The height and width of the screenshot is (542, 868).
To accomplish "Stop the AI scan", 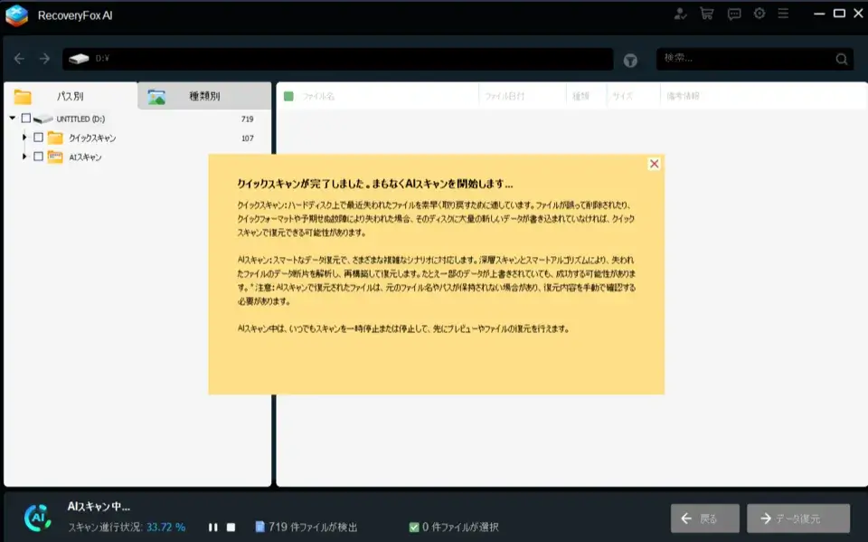I will [x=231, y=527].
